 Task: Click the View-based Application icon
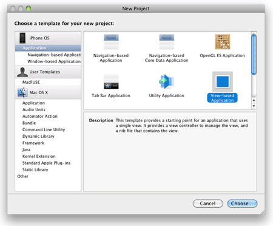223,81
